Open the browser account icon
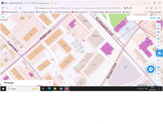This screenshot has width=163, height=124. (x=152, y=8)
